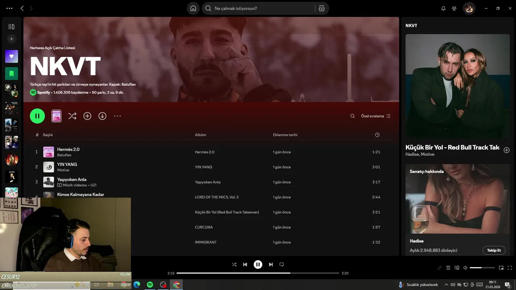Viewport: 516px width, 290px height.
Task: Open 'Spotify' owner link under playlist title
Action: coord(44,93)
